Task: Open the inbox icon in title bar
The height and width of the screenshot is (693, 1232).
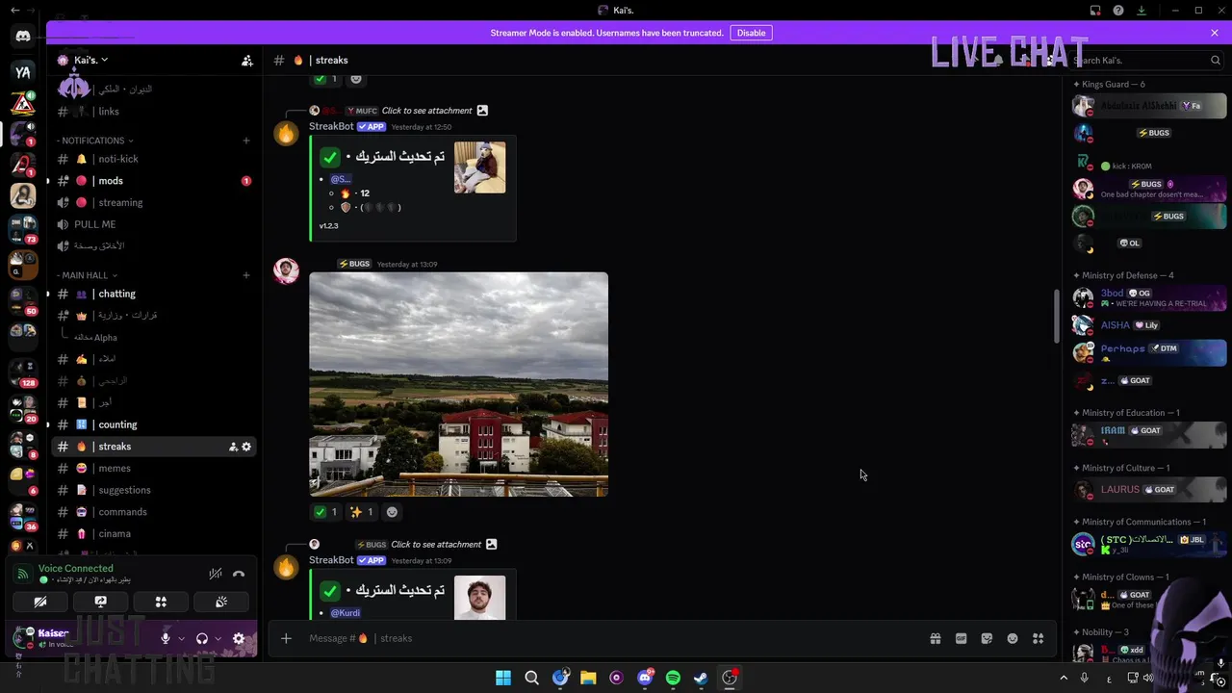Action: pyautogui.click(x=1095, y=11)
